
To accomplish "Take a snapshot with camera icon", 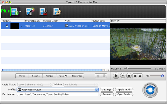I will coord(135,76).
